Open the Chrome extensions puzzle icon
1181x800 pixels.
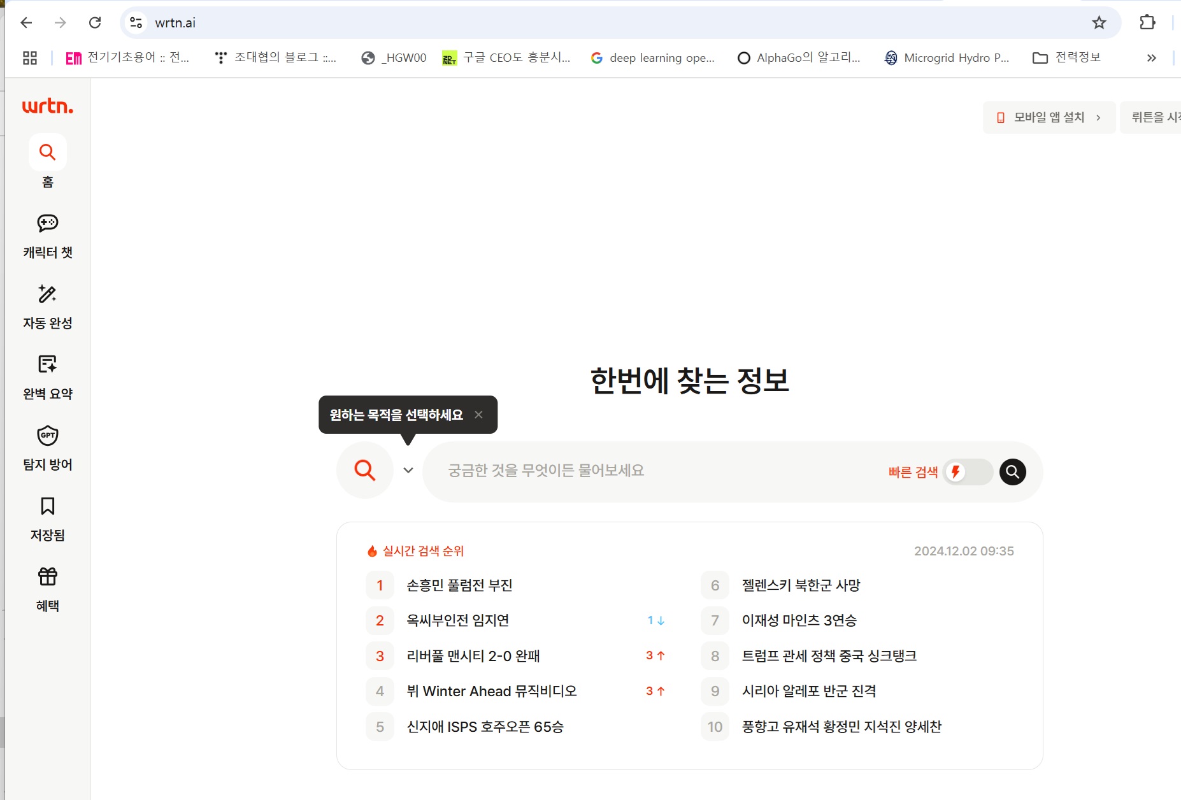[x=1147, y=23]
